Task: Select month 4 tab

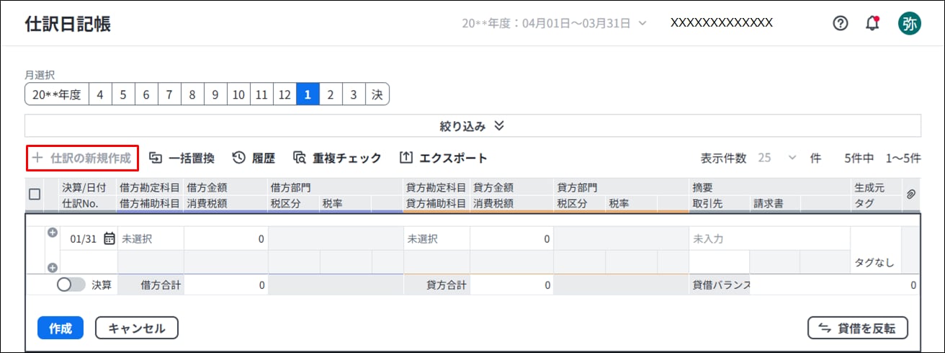Action: (x=100, y=94)
